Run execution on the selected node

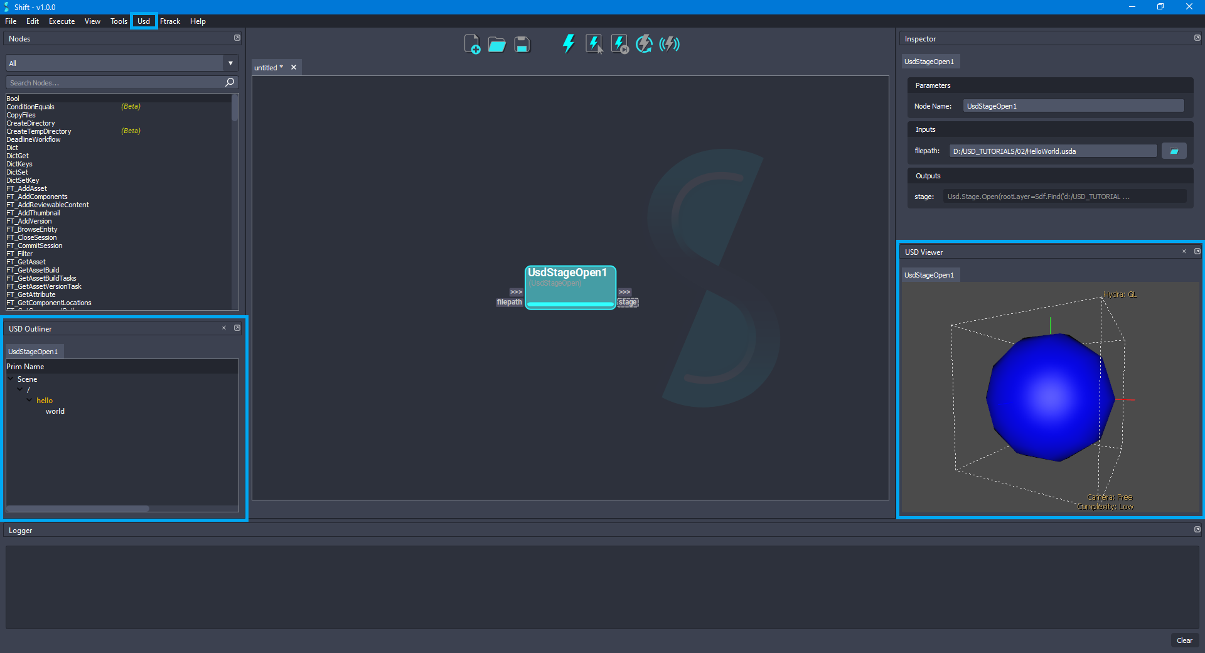[x=593, y=44]
